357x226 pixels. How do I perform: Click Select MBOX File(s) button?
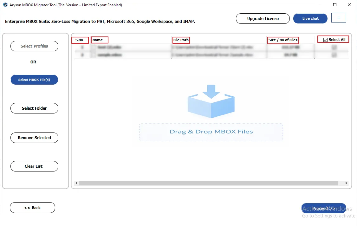tap(34, 80)
